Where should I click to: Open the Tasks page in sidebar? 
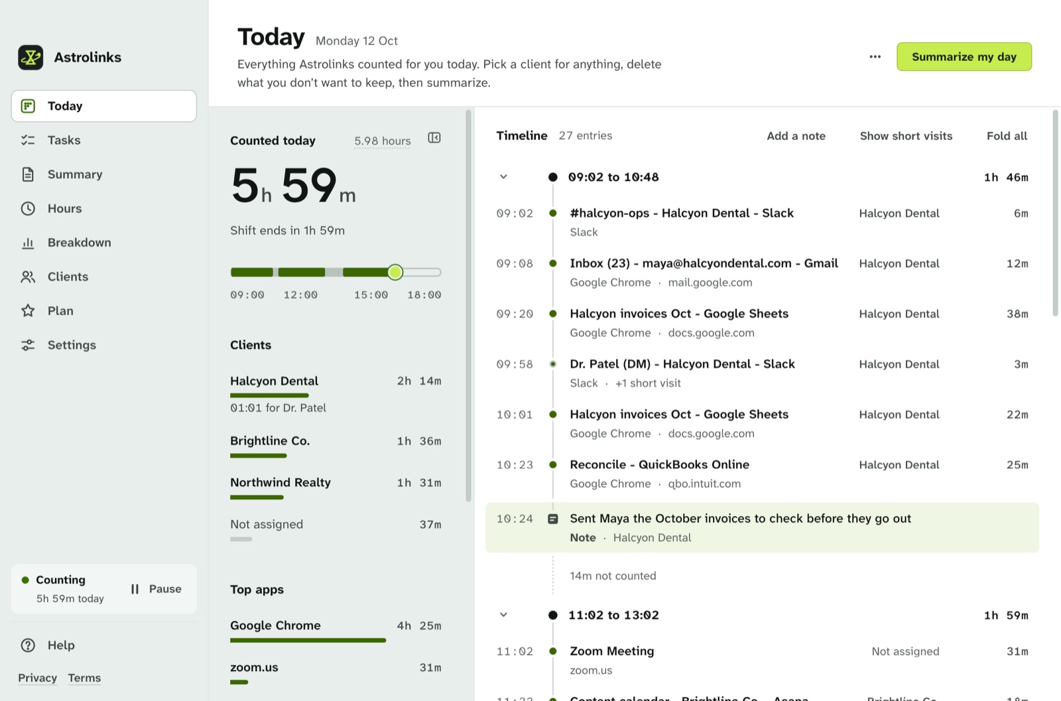(103, 140)
